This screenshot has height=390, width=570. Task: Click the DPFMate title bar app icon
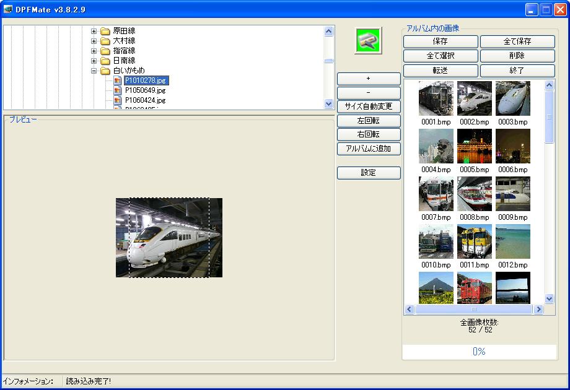(x=7, y=9)
